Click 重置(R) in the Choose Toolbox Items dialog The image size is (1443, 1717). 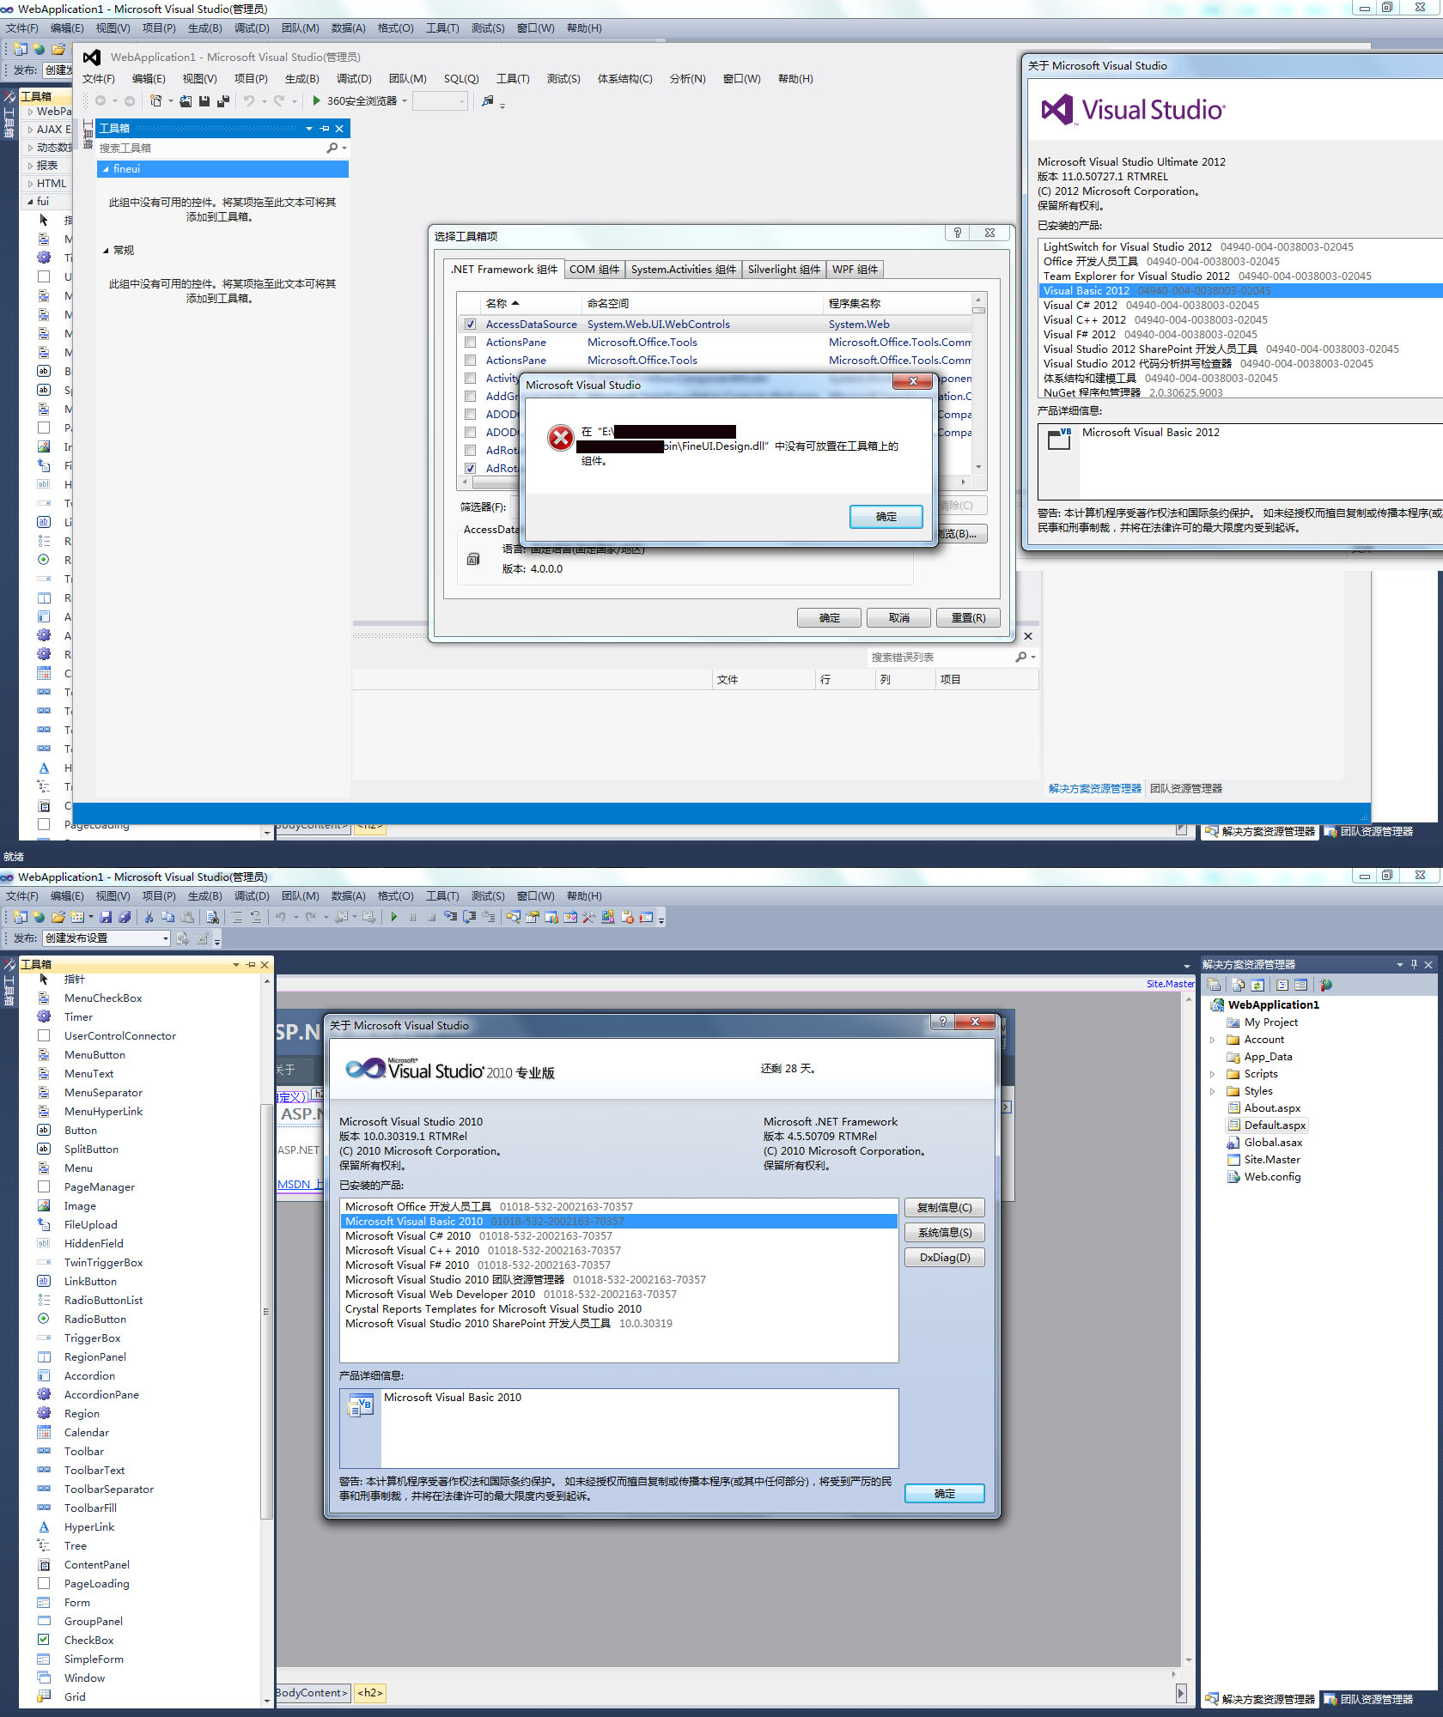point(968,617)
